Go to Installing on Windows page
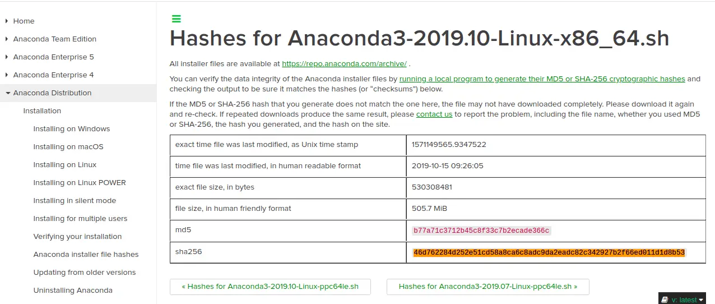 tap(72, 129)
